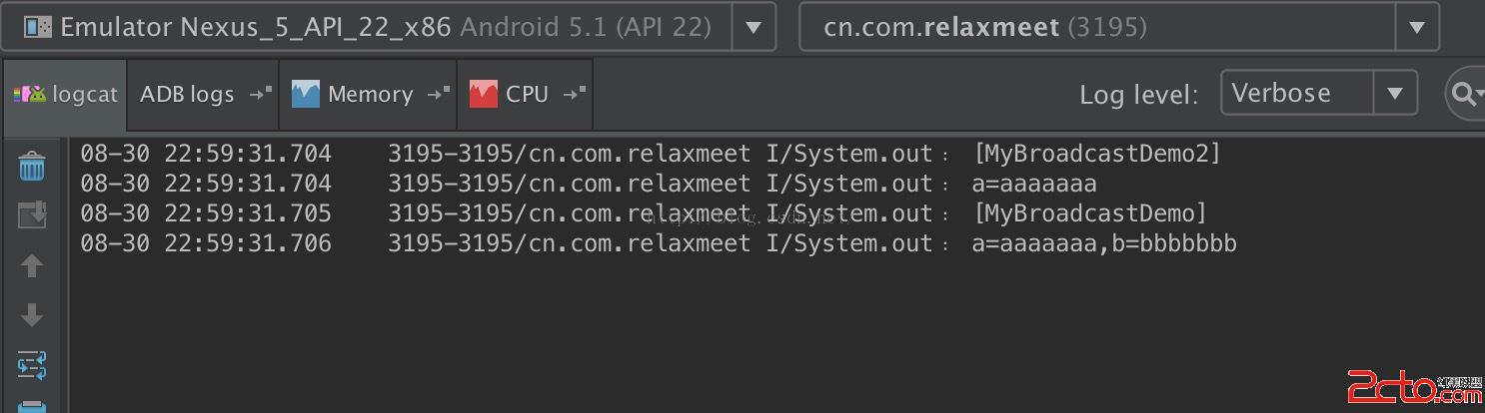1485x413 pixels.
Task: Click the pin icon beside ADB logs
Action: pos(261,94)
